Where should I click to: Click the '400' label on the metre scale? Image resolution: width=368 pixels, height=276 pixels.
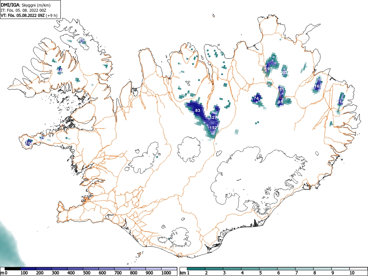pos(71,273)
